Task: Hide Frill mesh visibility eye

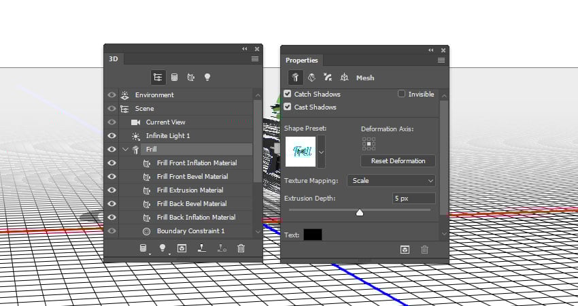Action: coord(112,150)
